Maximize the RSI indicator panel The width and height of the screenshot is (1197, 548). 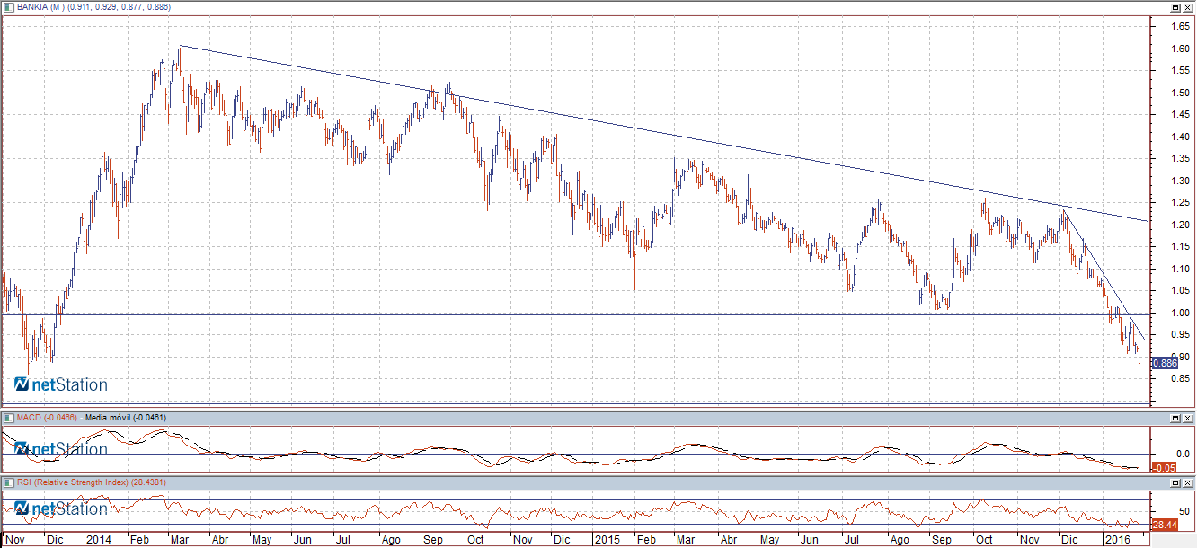(x=1175, y=483)
